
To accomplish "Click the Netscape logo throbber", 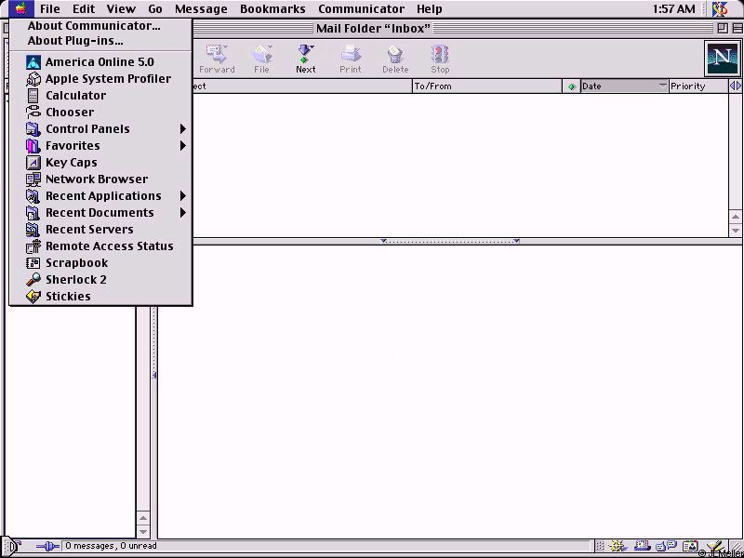I will pos(722,59).
